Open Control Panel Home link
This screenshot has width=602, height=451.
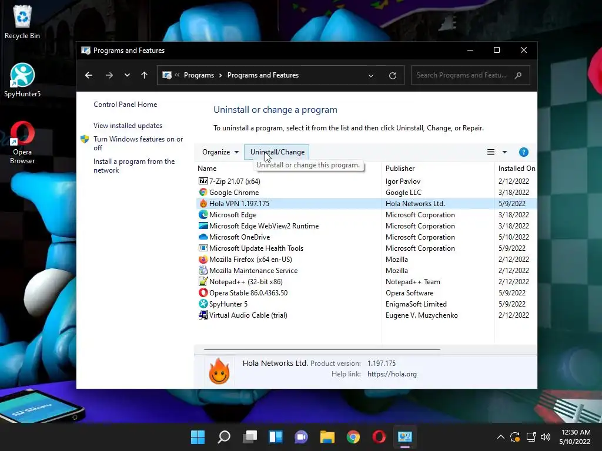(x=125, y=105)
